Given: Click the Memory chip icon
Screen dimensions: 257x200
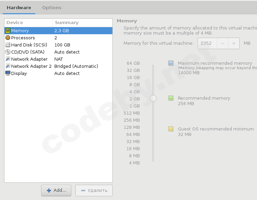Looking at the screenshot, I should click(8, 31).
